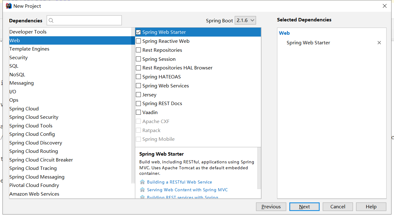The image size is (394, 217).
Task: Open the Building a RESTful Web Service guide
Action: 179,182
